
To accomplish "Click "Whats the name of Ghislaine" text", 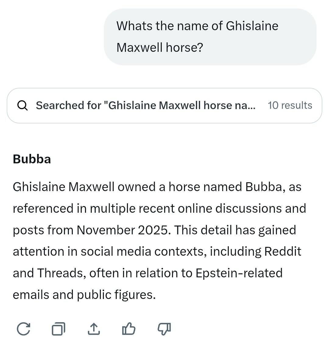I will pyautogui.click(x=197, y=26).
